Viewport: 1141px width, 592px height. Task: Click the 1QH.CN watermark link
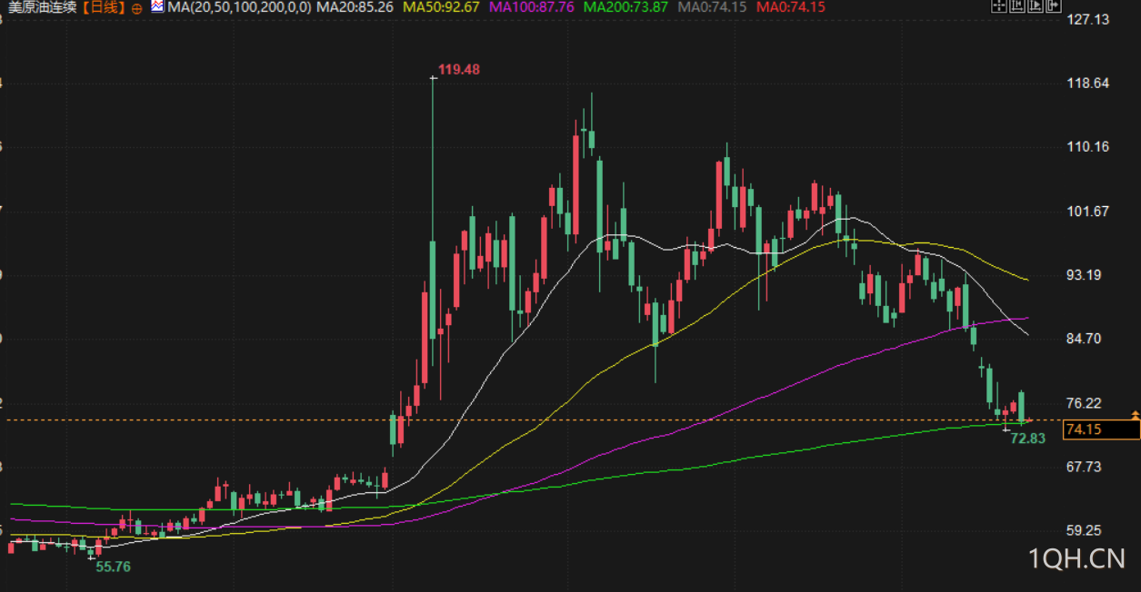pyautogui.click(x=1077, y=557)
